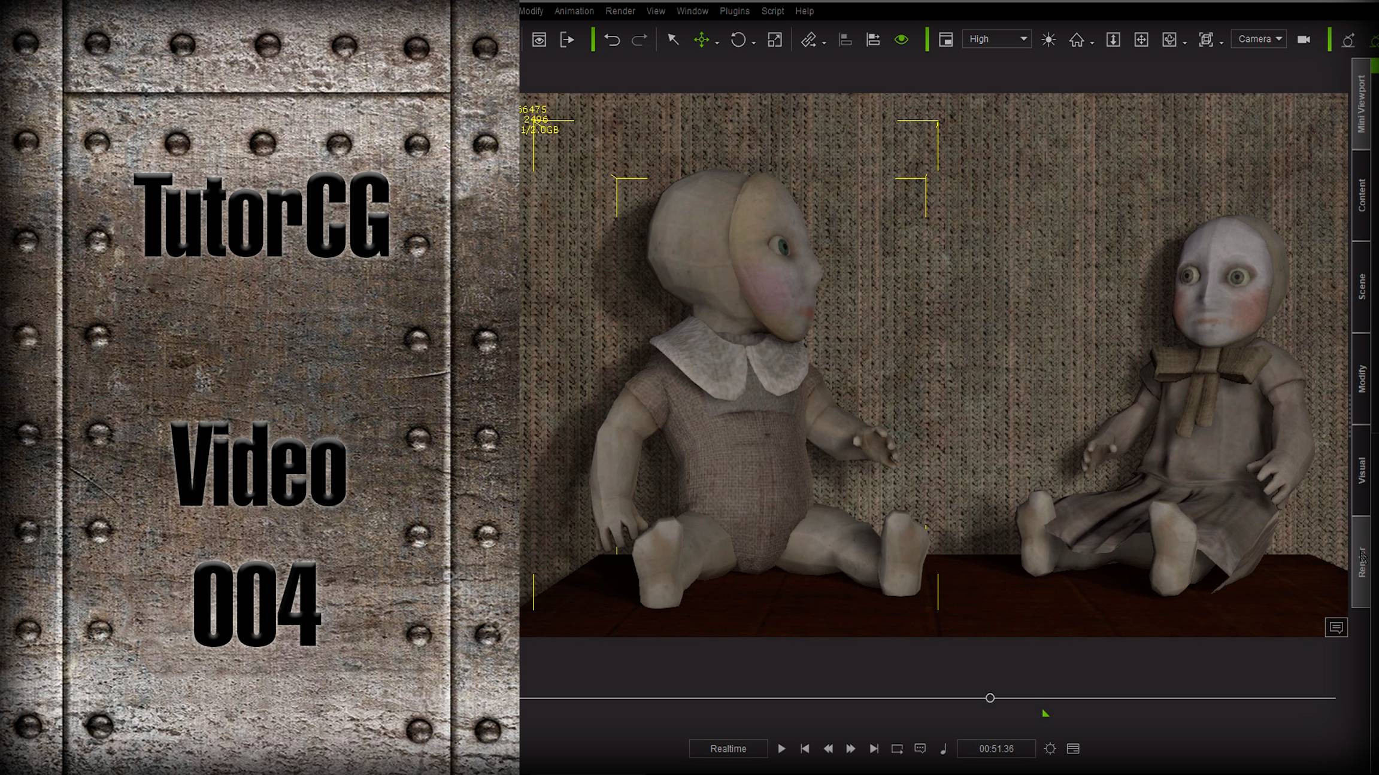Choose the Rotate tool icon
This screenshot has height=775, width=1379.
point(738,39)
